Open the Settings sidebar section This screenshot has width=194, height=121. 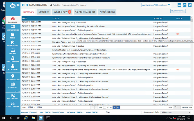pos(13,51)
